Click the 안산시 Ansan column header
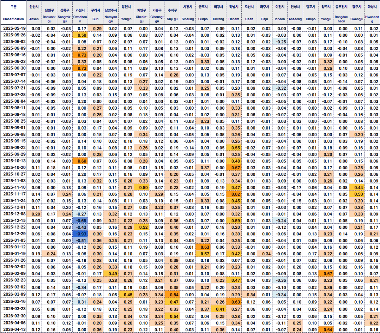 pos(34,12)
